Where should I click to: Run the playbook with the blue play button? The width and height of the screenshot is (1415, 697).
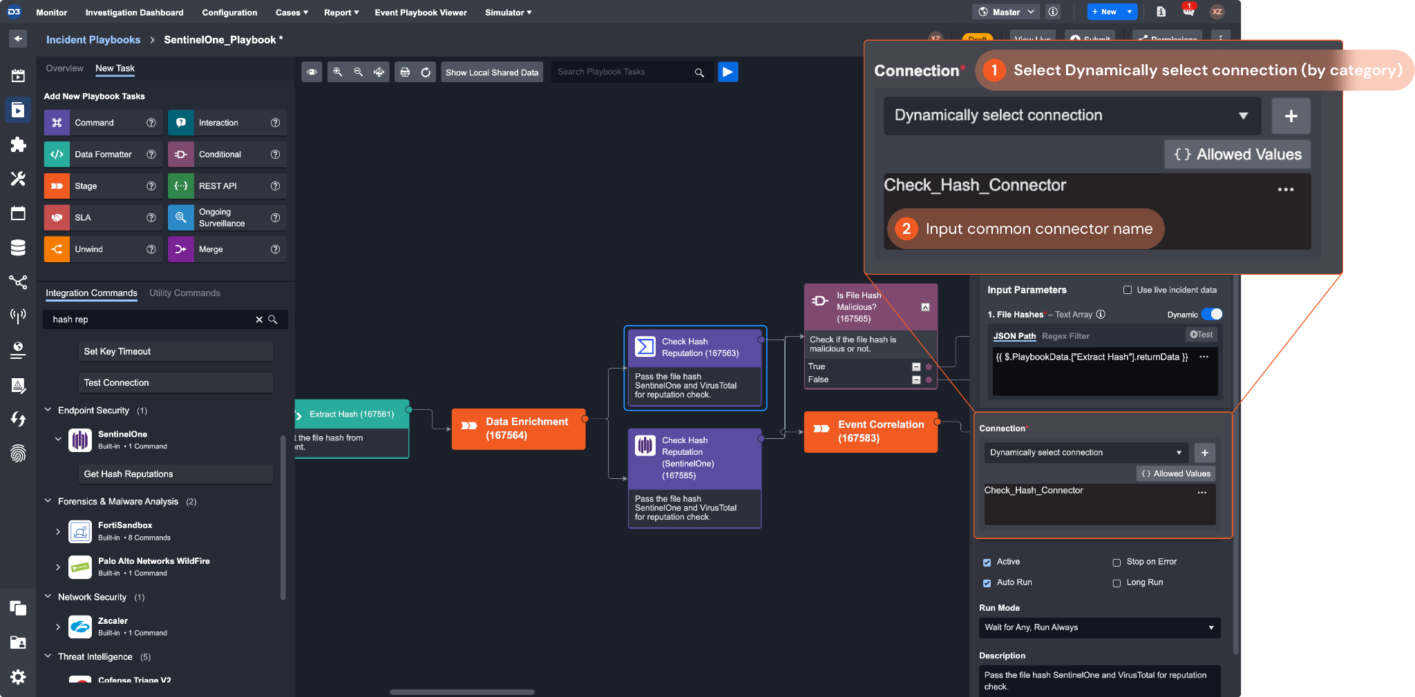(728, 72)
